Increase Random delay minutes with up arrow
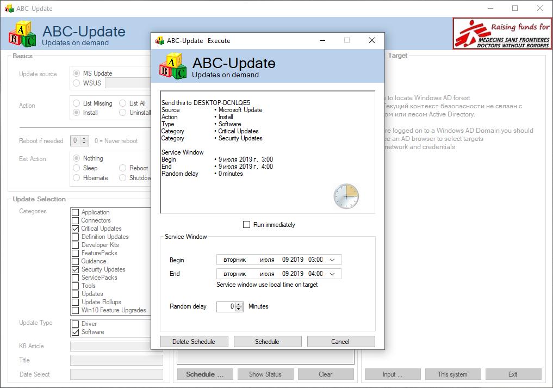 coord(239,304)
